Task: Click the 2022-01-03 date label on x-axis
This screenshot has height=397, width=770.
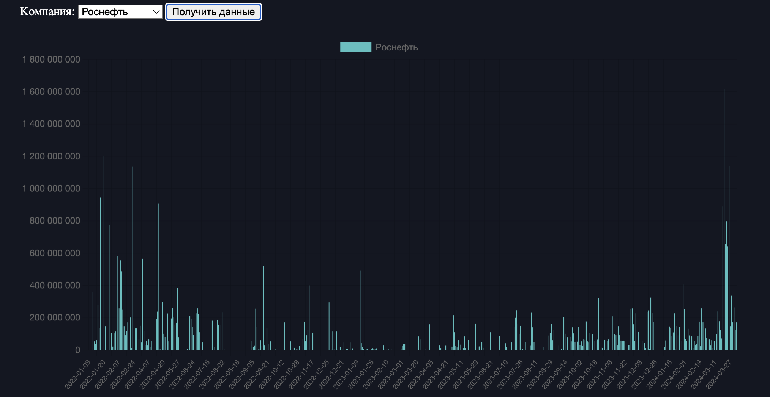Action: (x=79, y=374)
